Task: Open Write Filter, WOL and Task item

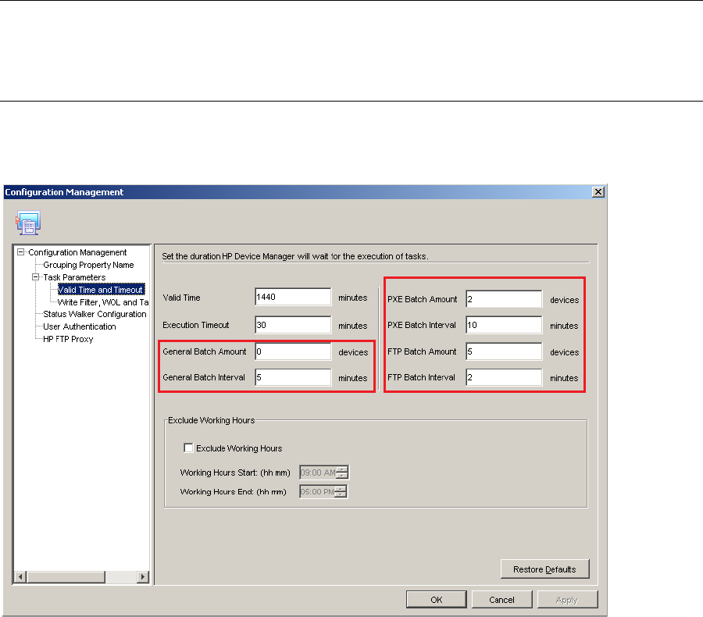Action: 103,302
